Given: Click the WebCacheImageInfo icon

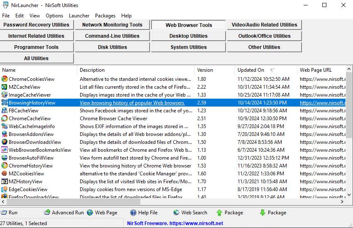Looking at the screenshot, I should tap(4, 126).
